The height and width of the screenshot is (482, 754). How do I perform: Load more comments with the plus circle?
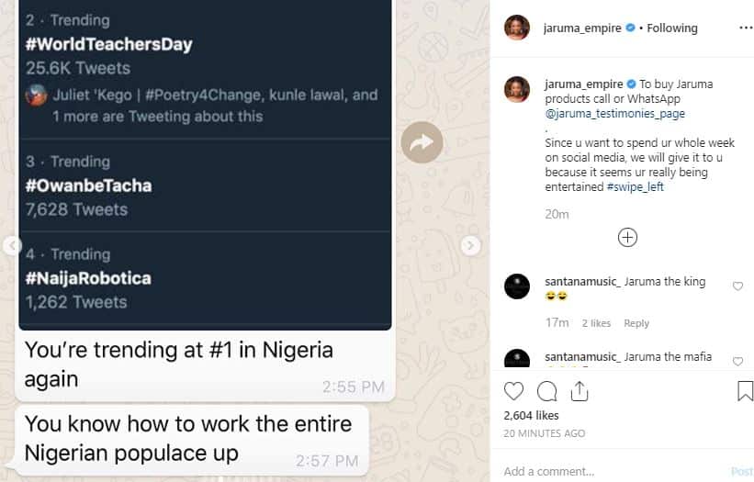tap(627, 238)
